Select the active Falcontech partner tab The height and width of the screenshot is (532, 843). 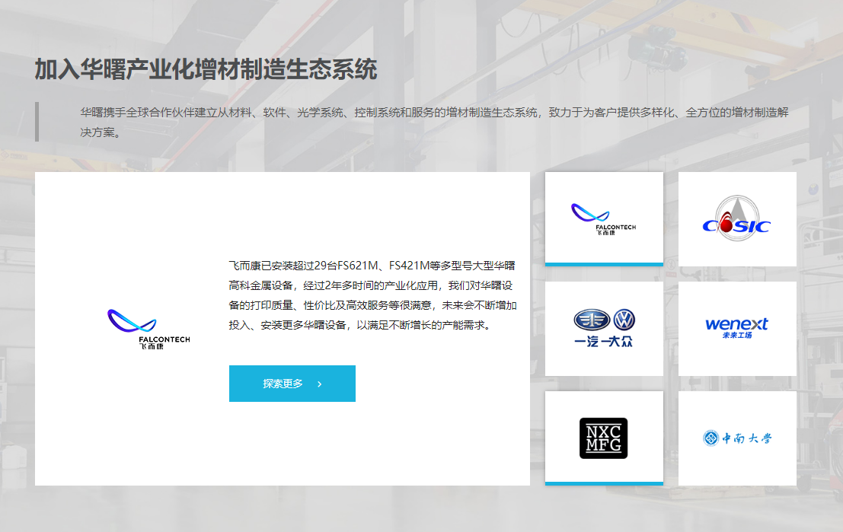pyautogui.click(x=603, y=217)
